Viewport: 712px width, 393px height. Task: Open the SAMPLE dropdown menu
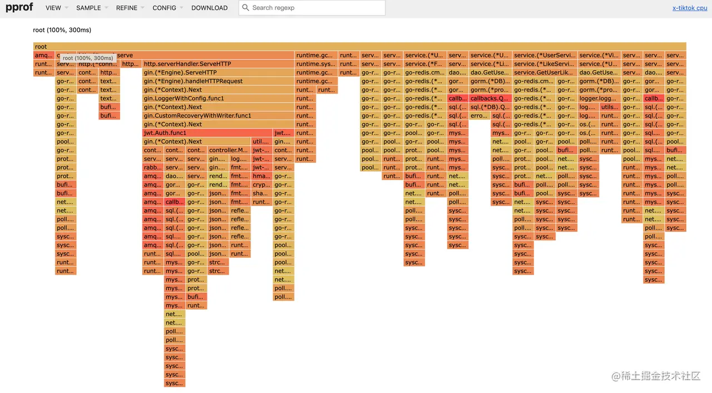[92, 8]
